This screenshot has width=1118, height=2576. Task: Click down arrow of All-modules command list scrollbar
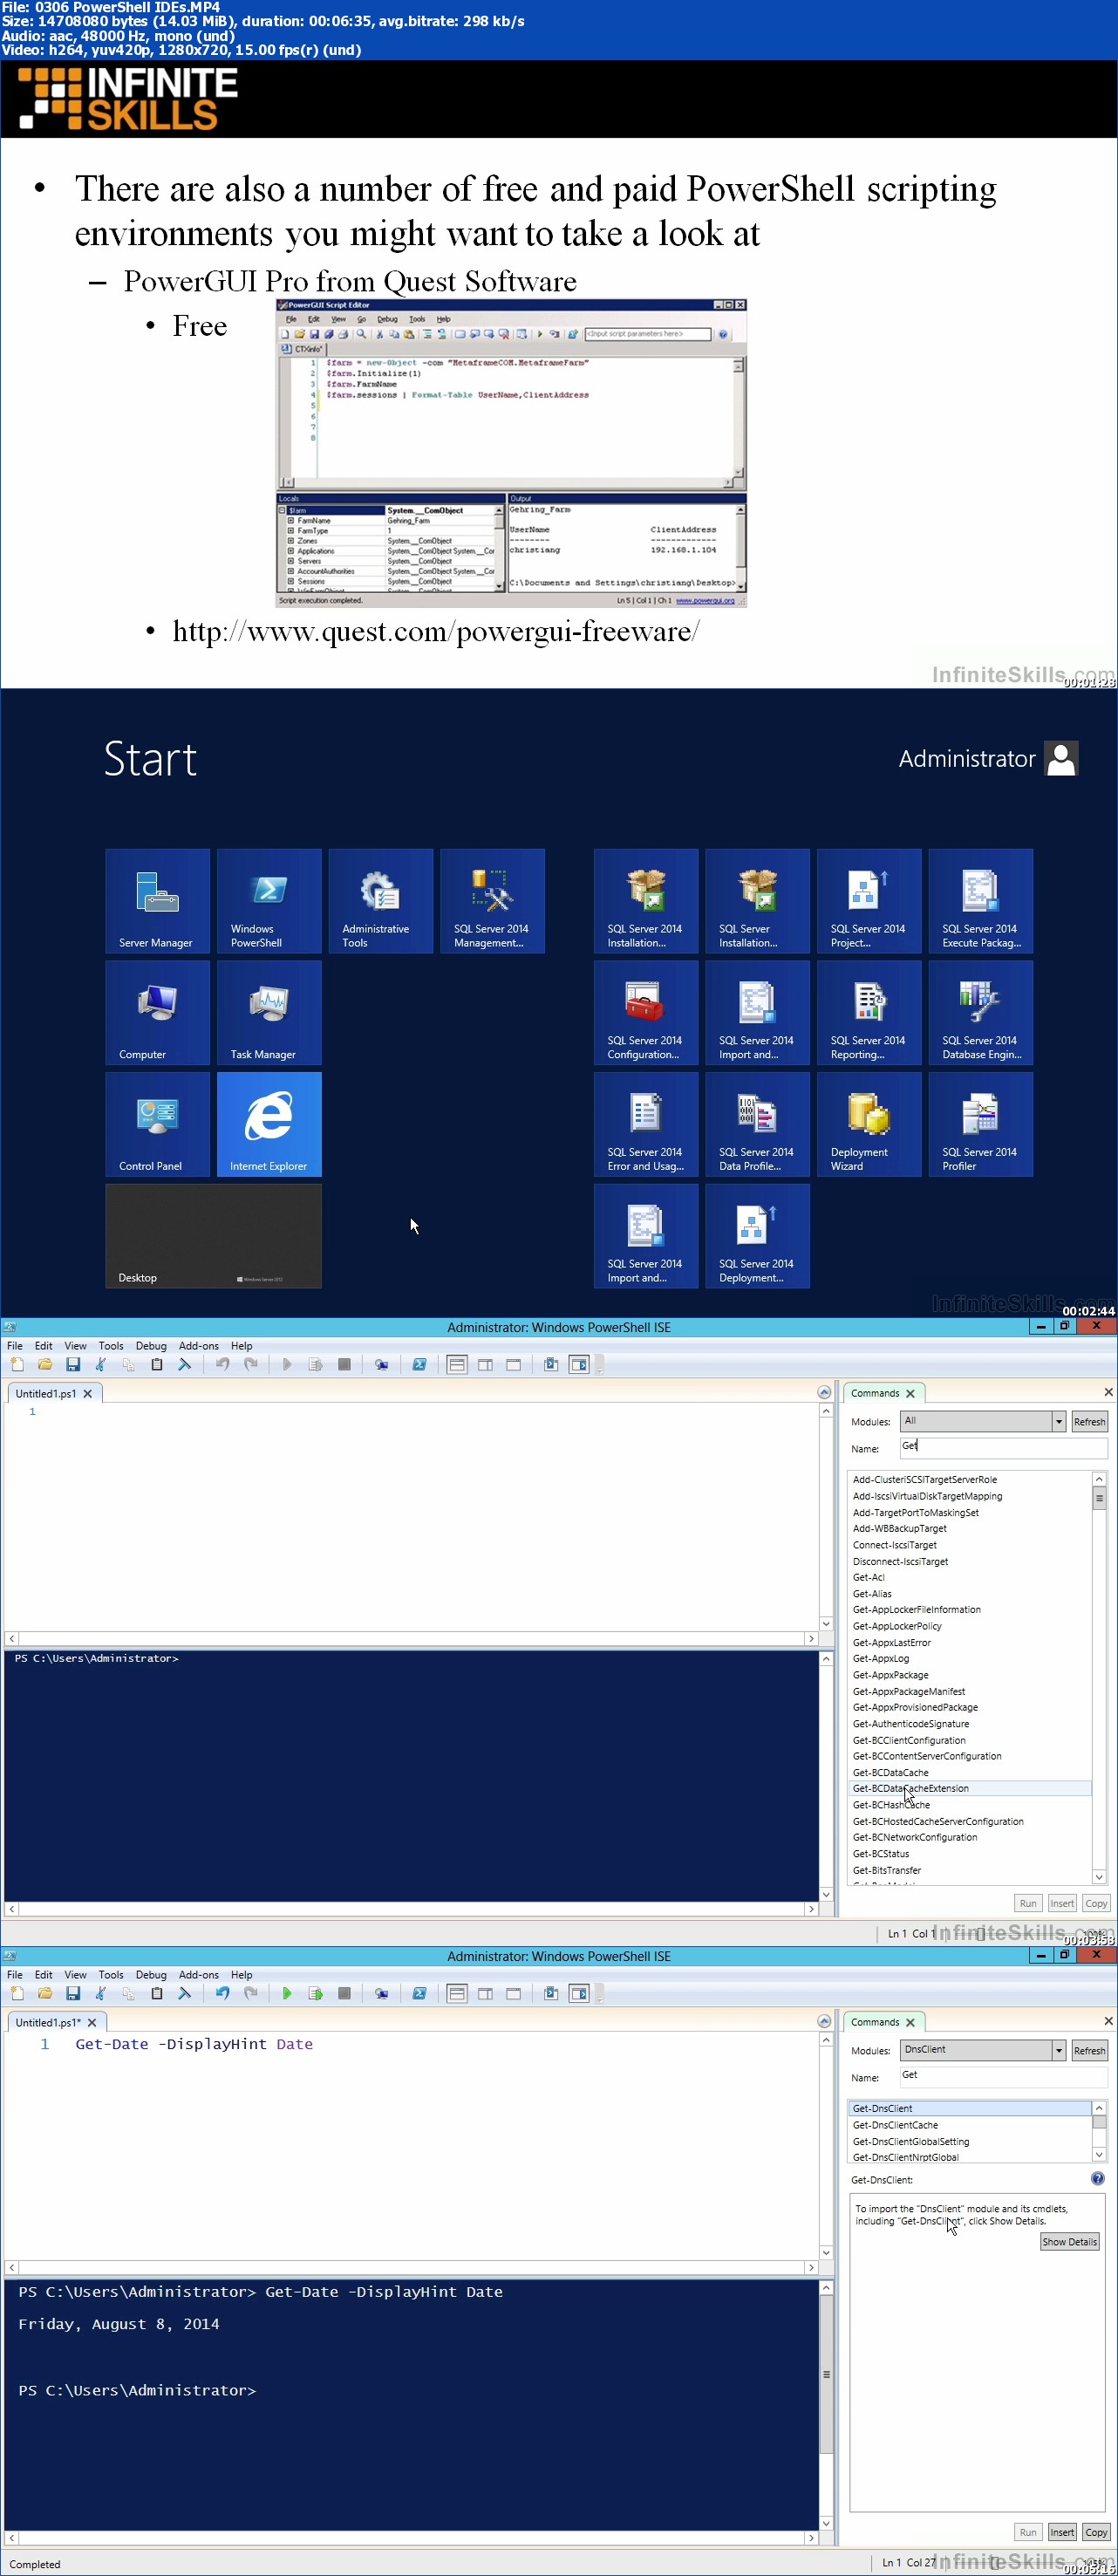(1098, 1877)
